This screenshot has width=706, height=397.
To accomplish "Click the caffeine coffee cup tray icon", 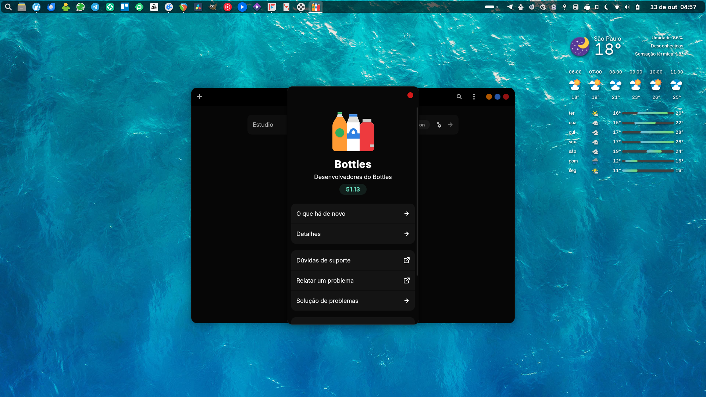I will 587,7.
